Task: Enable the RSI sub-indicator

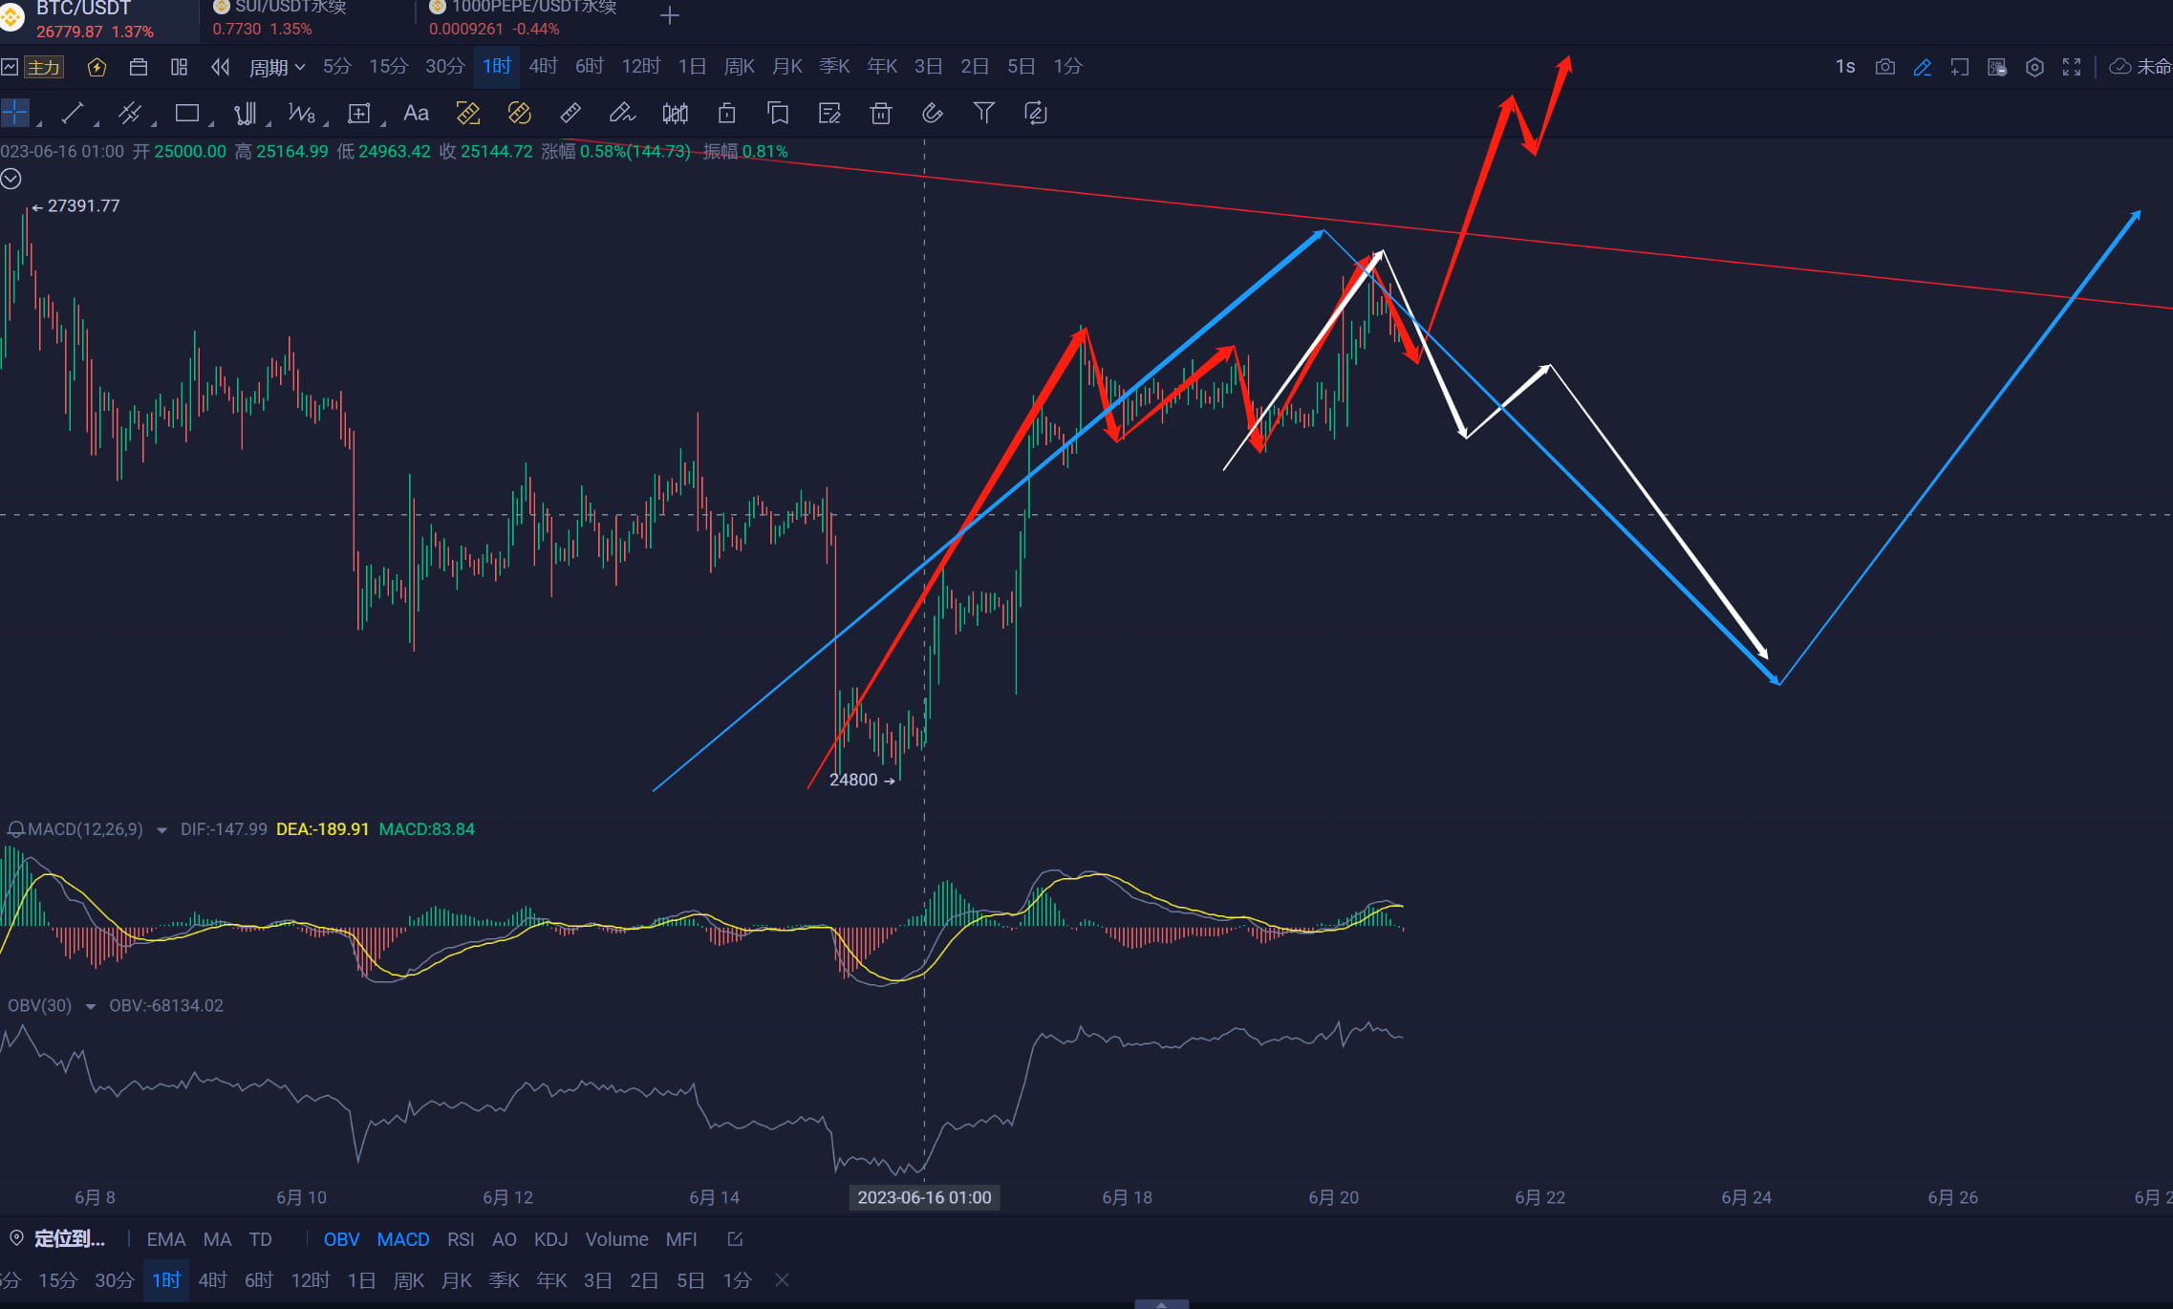Action: pos(461,1239)
